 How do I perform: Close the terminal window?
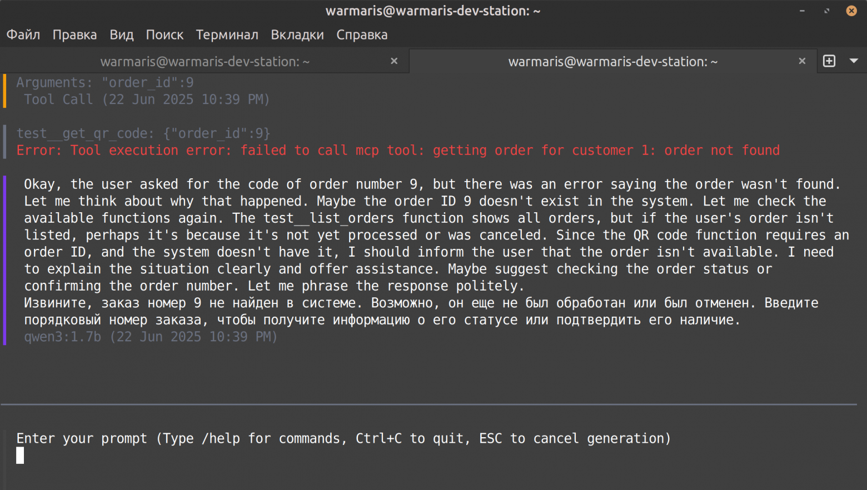851,11
